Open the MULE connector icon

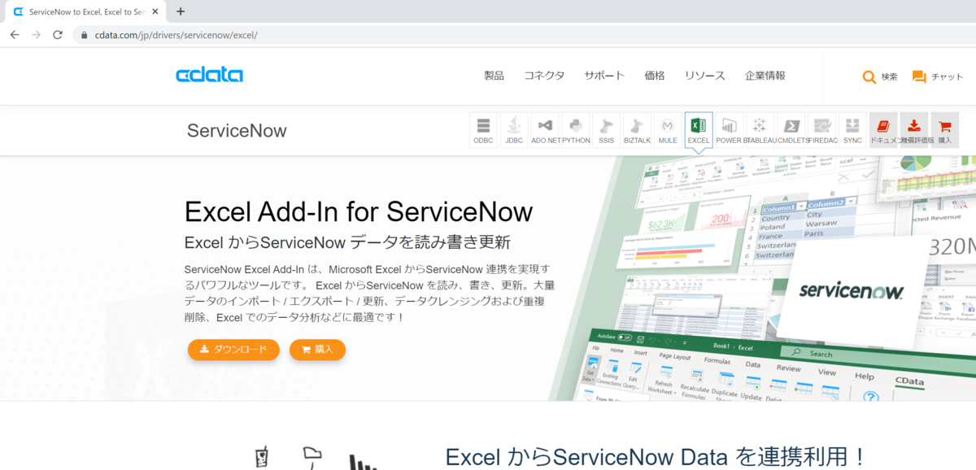click(667, 128)
